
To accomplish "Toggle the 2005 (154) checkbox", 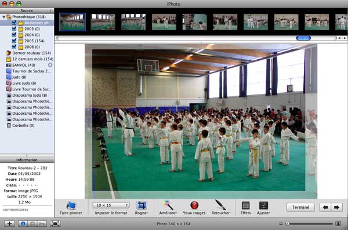I will [x=14, y=41].
